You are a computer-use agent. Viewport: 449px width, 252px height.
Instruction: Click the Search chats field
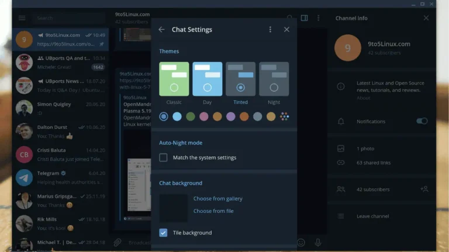pyautogui.click(x=69, y=18)
